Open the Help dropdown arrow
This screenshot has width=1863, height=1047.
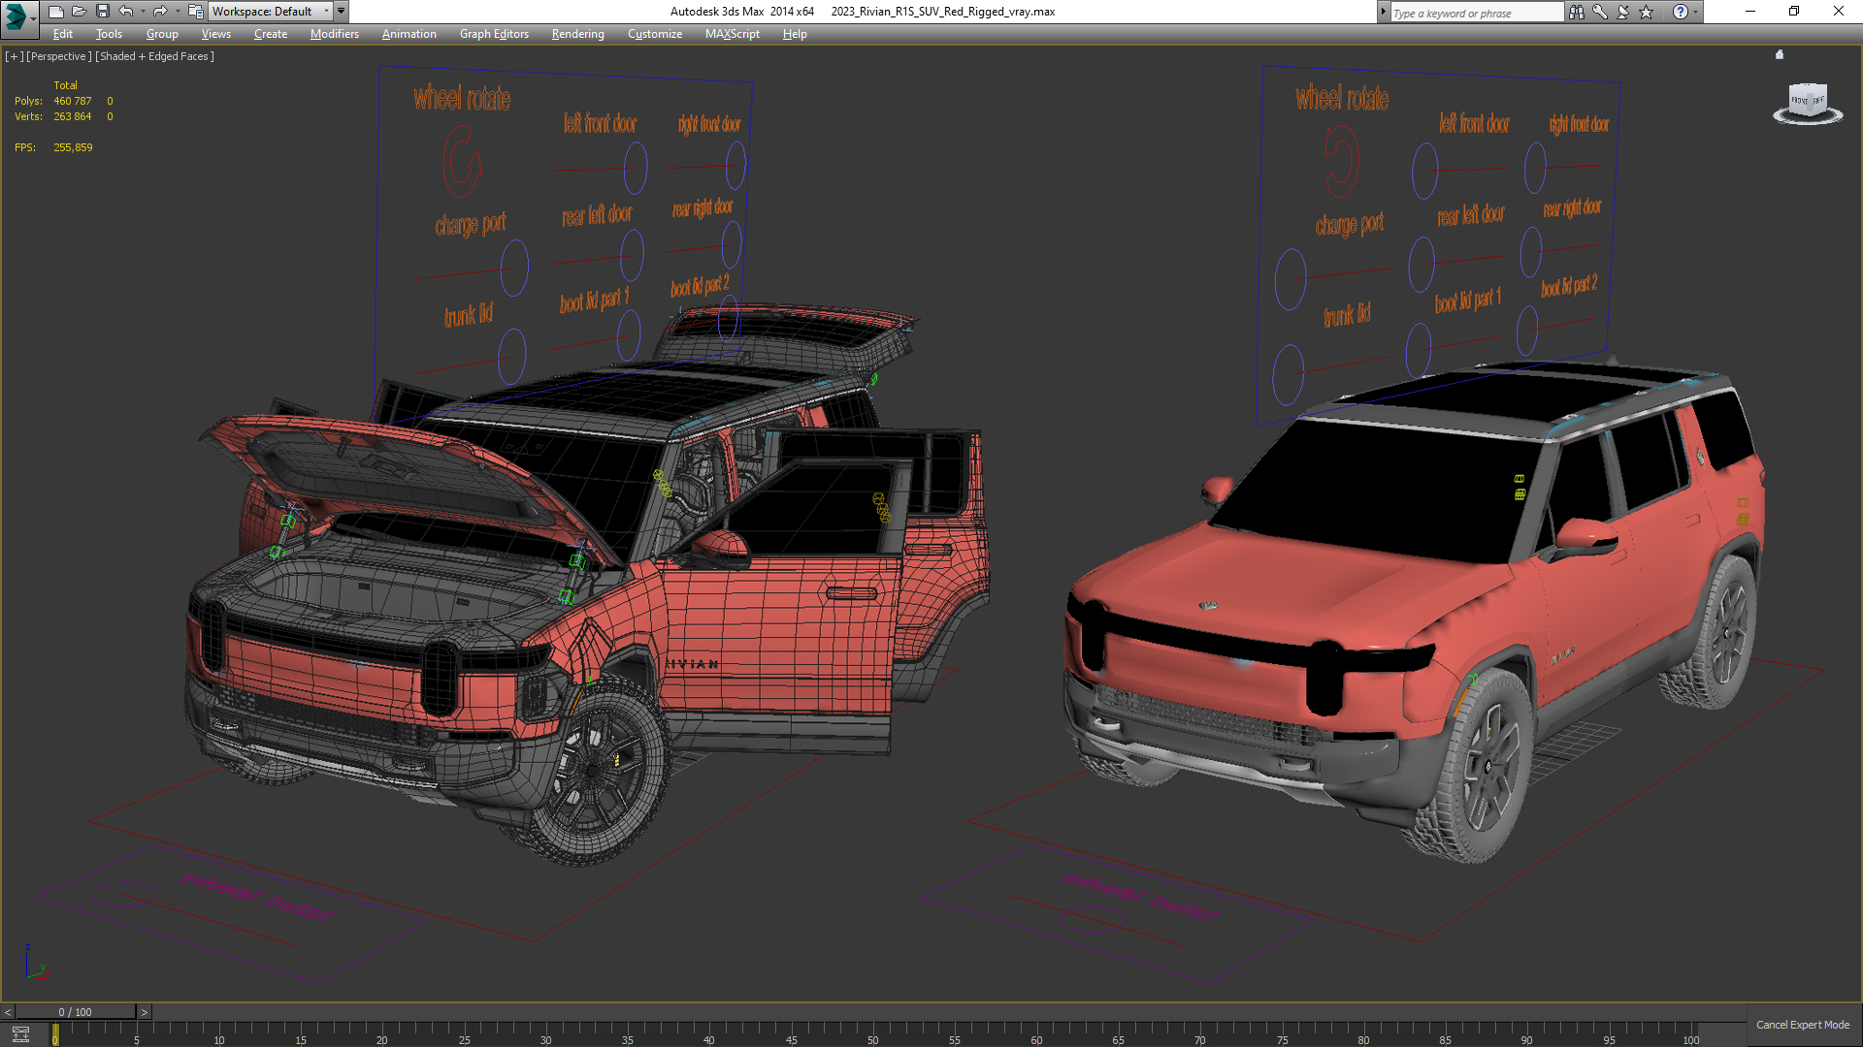point(1695,12)
